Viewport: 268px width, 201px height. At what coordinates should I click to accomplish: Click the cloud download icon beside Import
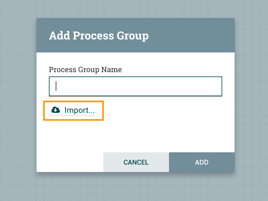(56, 110)
